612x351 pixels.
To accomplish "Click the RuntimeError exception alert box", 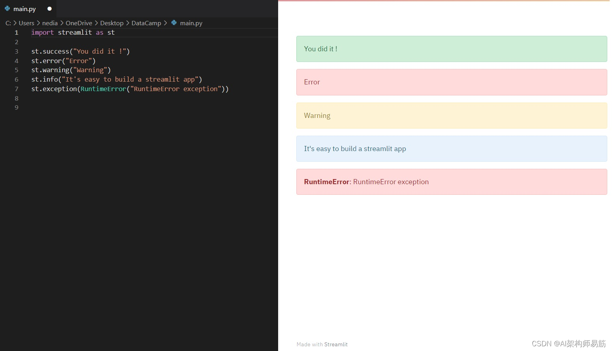I will click(x=452, y=182).
